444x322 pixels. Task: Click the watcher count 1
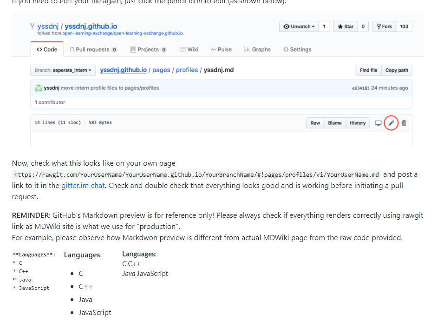[324, 27]
